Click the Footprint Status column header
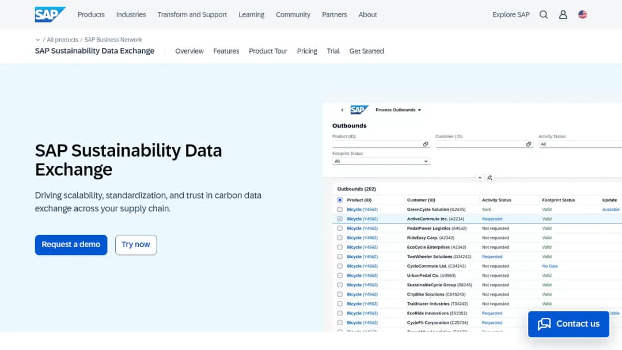 coord(558,200)
